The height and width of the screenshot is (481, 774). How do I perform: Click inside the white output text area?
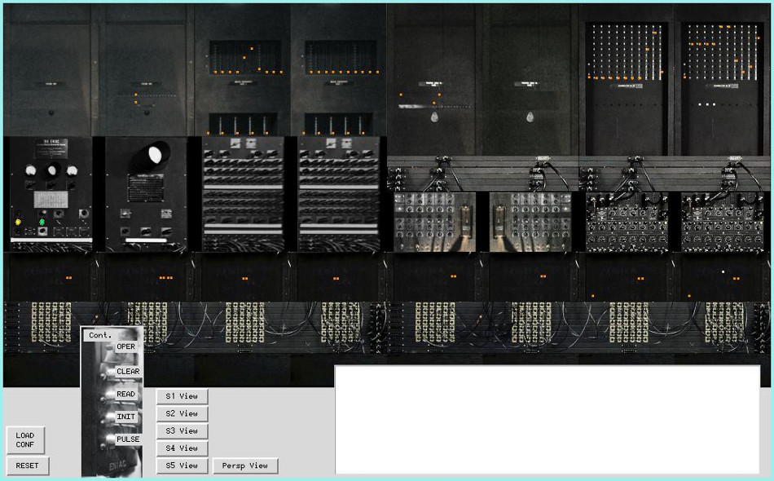coord(547,419)
